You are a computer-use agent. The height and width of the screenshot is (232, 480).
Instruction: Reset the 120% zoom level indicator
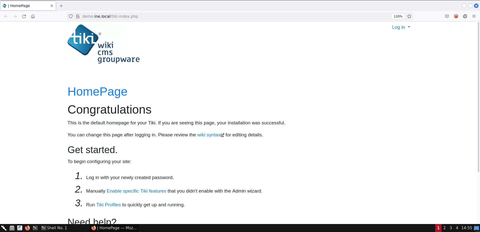[x=398, y=16]
